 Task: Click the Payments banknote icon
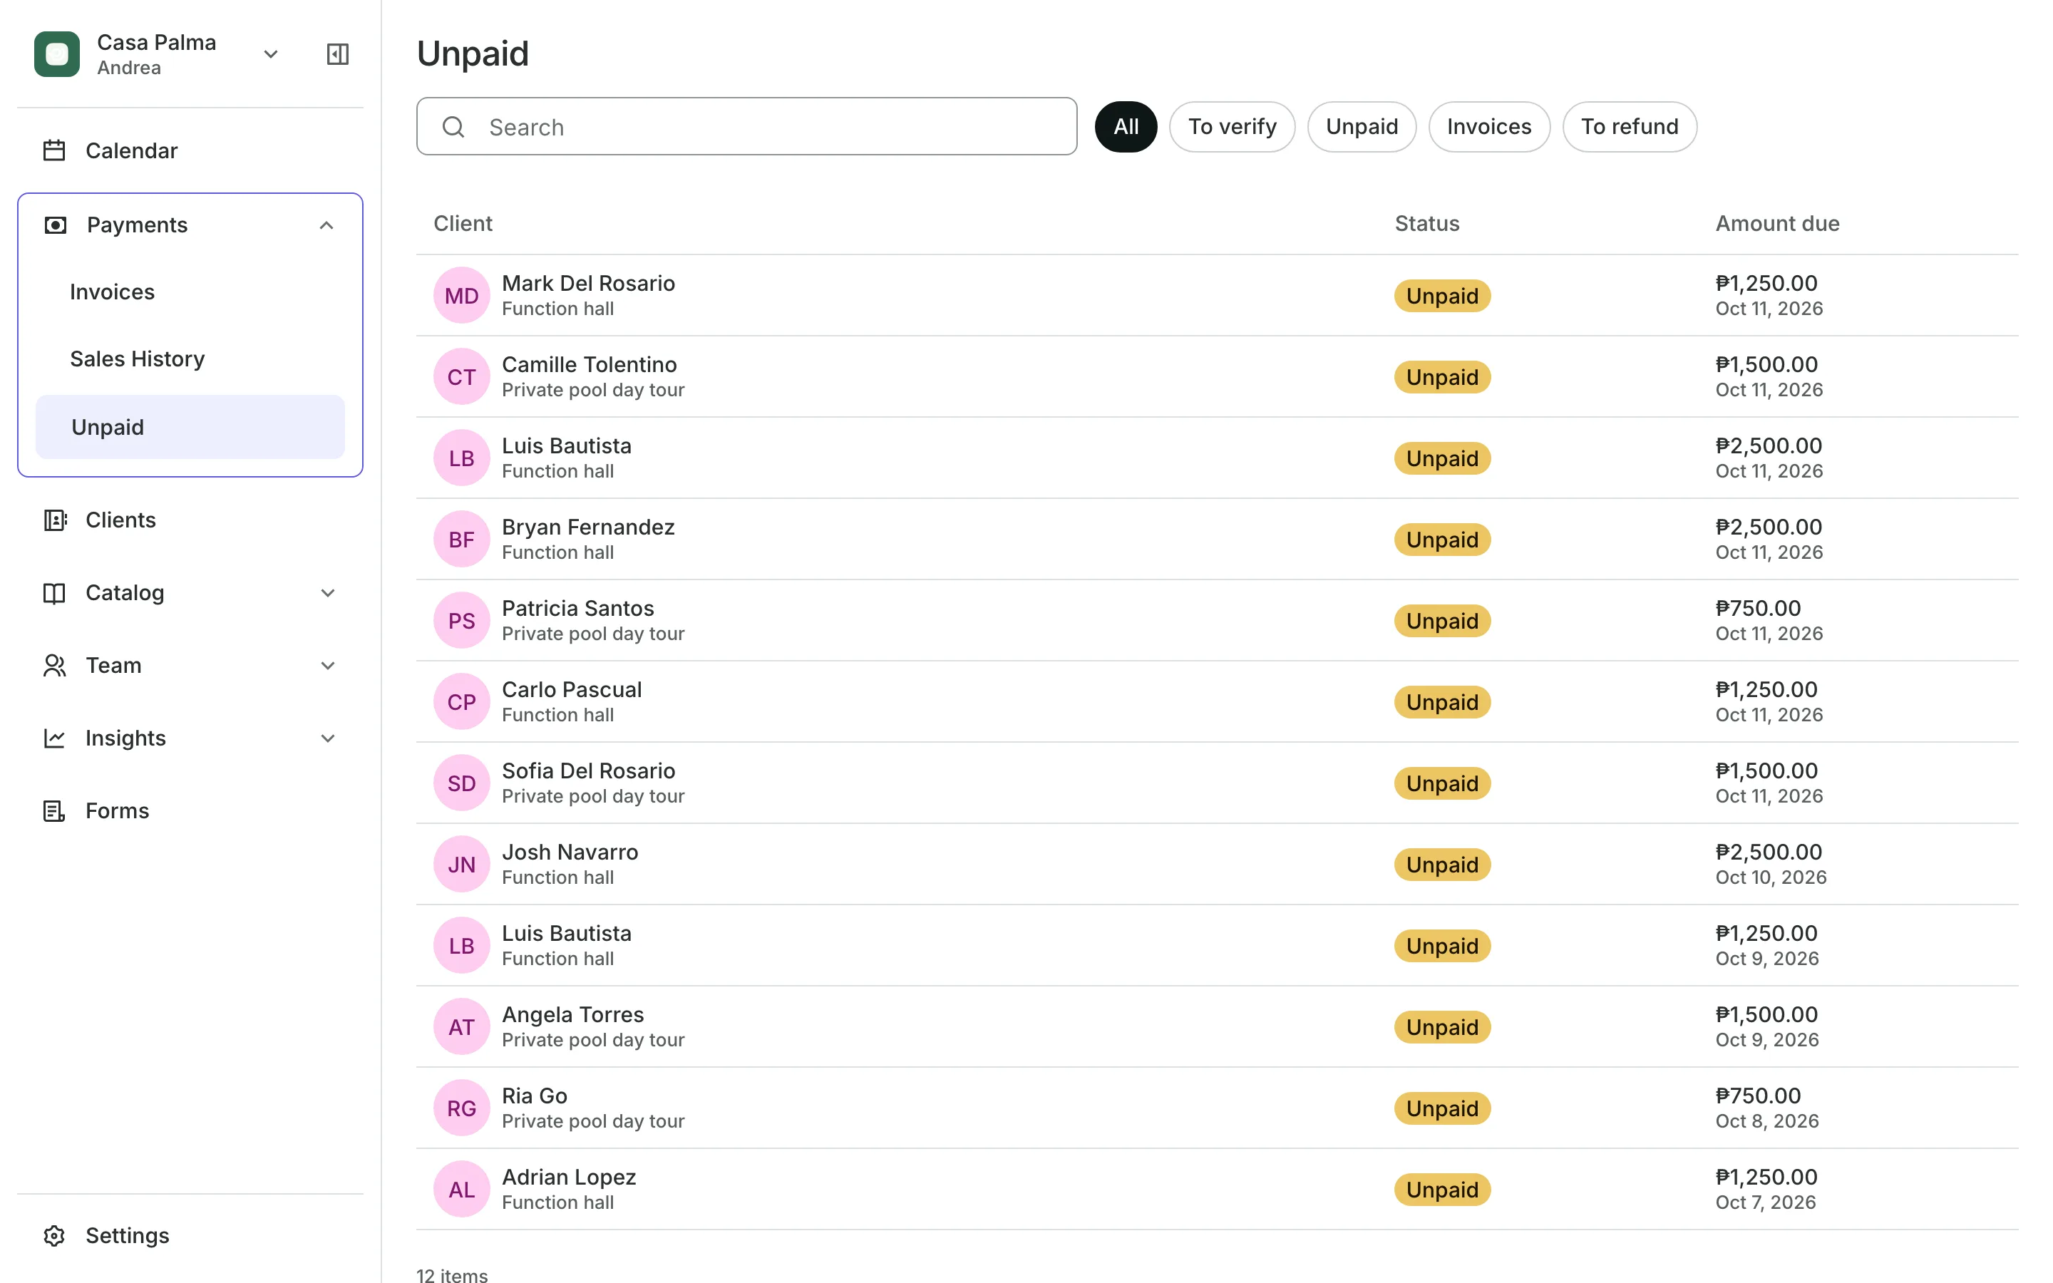tap(55, 225)
